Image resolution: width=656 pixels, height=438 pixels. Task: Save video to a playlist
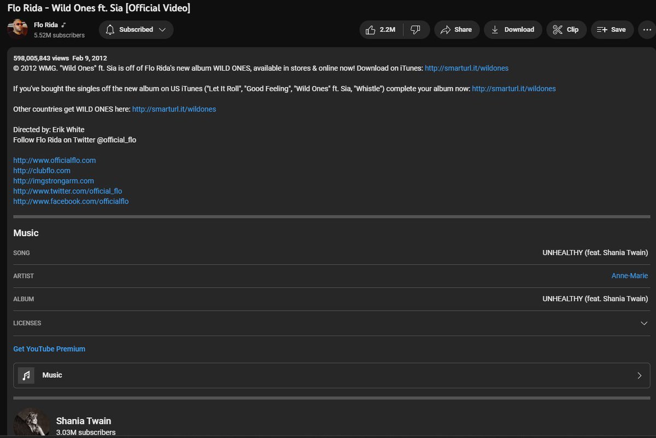pos(612,30)
